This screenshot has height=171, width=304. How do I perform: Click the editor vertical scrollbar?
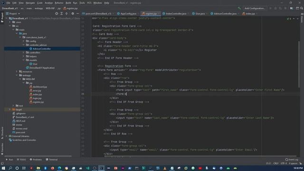299,64
